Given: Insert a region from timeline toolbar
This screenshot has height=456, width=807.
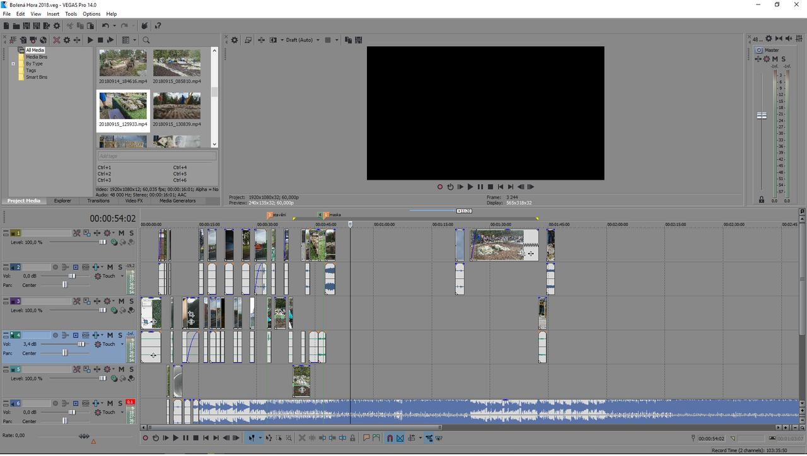Looking at the screenshot, I should [376, 438].
